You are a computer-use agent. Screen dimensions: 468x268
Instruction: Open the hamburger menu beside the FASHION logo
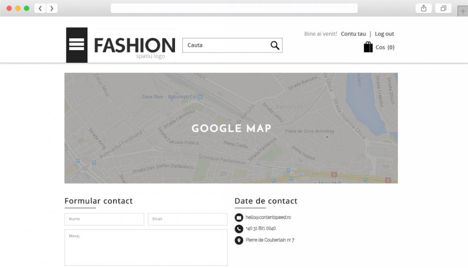(x=77, y=45)
